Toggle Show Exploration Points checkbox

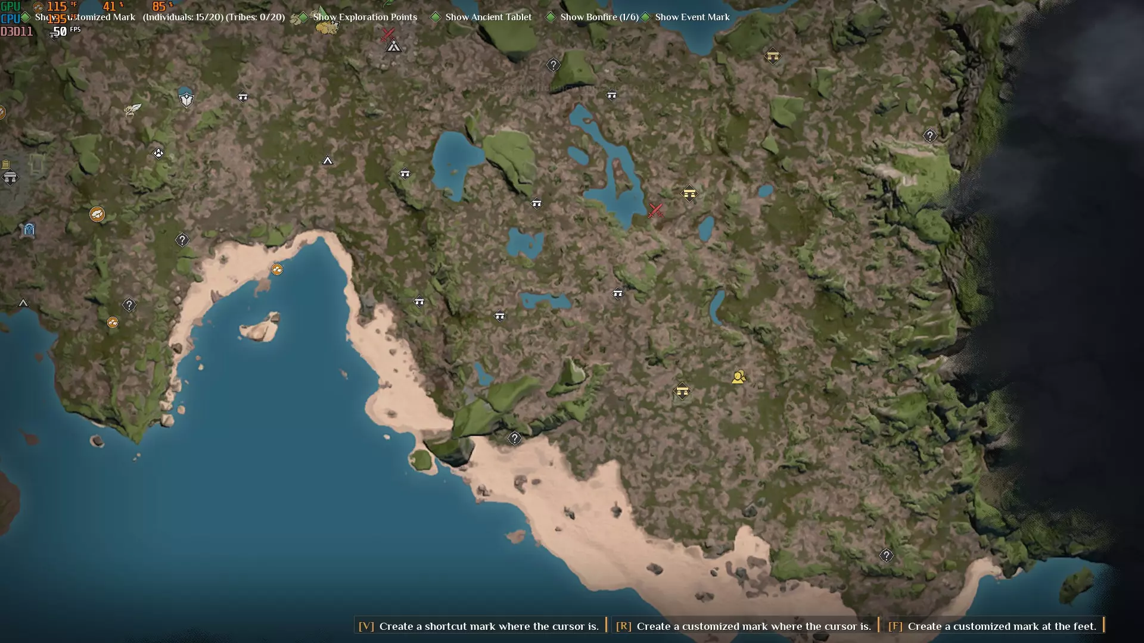click(304, 17)
